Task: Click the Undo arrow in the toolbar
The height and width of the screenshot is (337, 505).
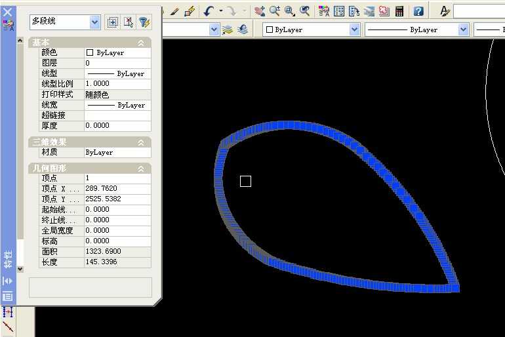Action: [x=209, y=11]
